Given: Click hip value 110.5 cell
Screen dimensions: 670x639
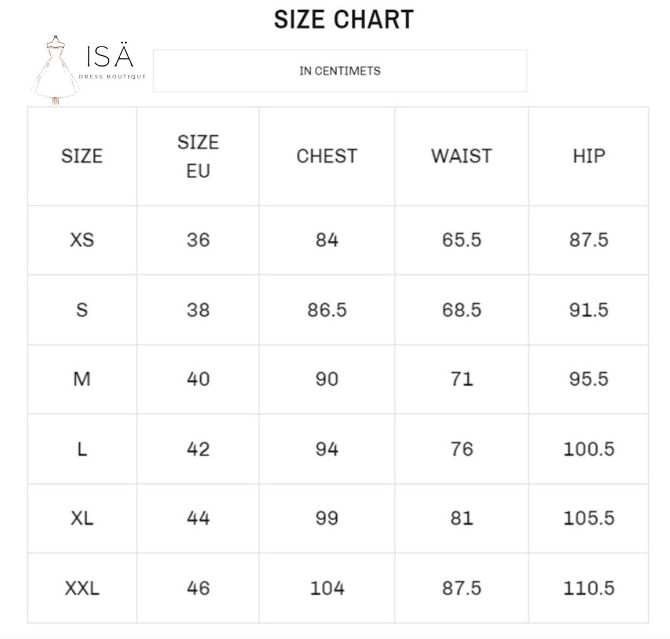Looking at the screenshot, I should 589,588.
